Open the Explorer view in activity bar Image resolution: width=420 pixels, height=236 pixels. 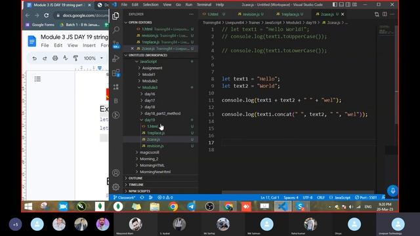click(115, 16)
